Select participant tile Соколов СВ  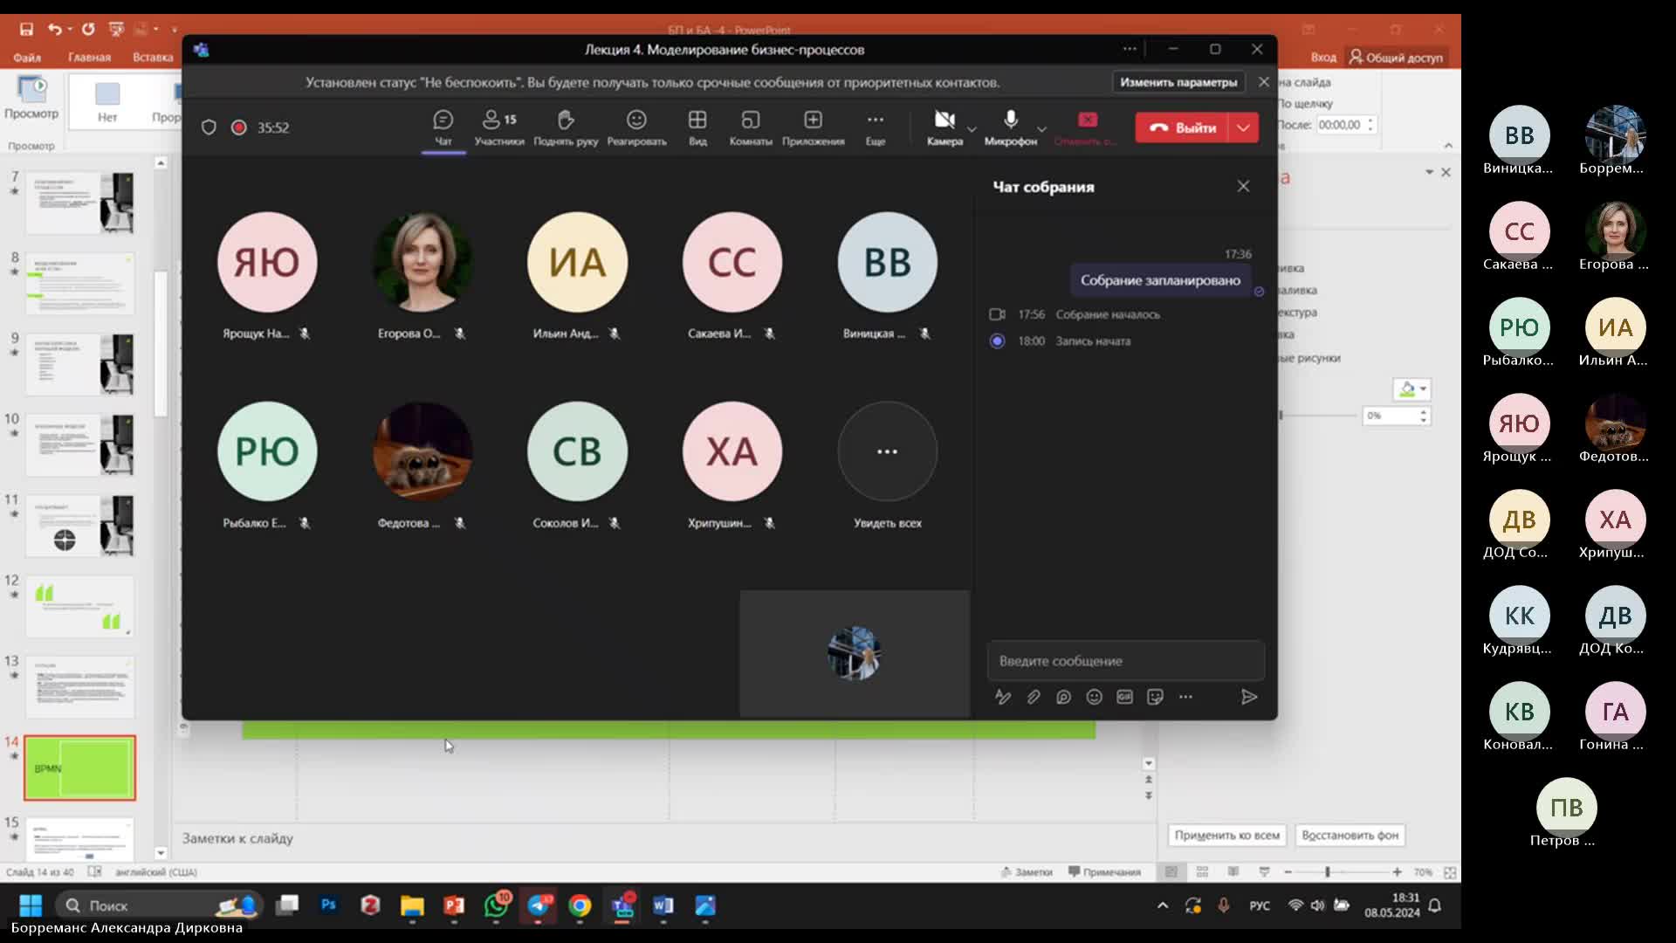(x=577, y=465)
